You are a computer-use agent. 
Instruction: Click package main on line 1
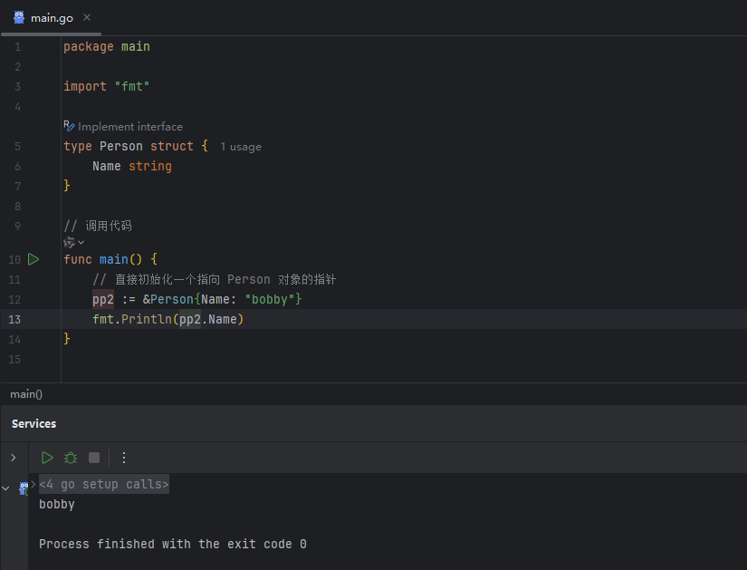tap(107, 46)
